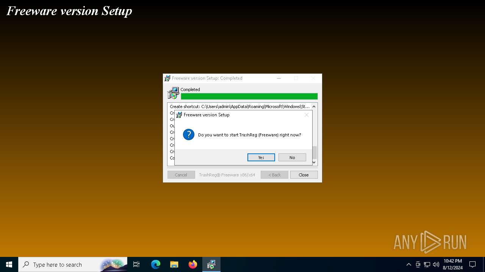Decline launching TrashReg with No button
Viewport: 485px width, 272px height.
point(292,158)
